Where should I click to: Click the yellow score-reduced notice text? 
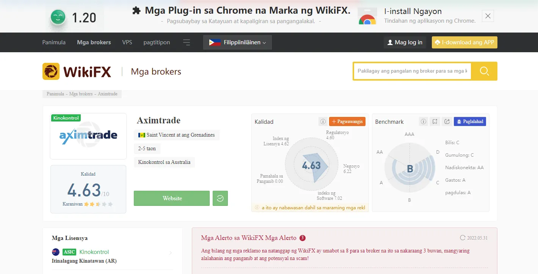[314, 208]
